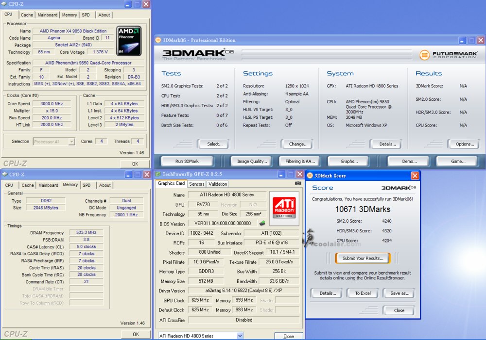Click the Close button in GPU-Z
This screenshot has width=486, height=340.
pos(288,336)
